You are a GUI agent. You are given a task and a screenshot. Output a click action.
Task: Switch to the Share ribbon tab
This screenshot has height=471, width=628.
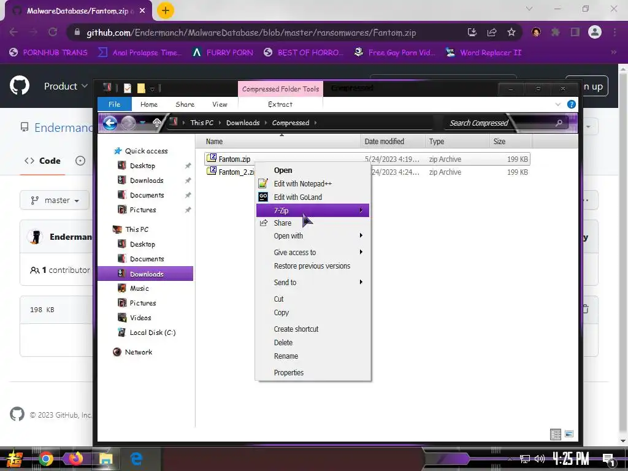[x=185, y=104]
